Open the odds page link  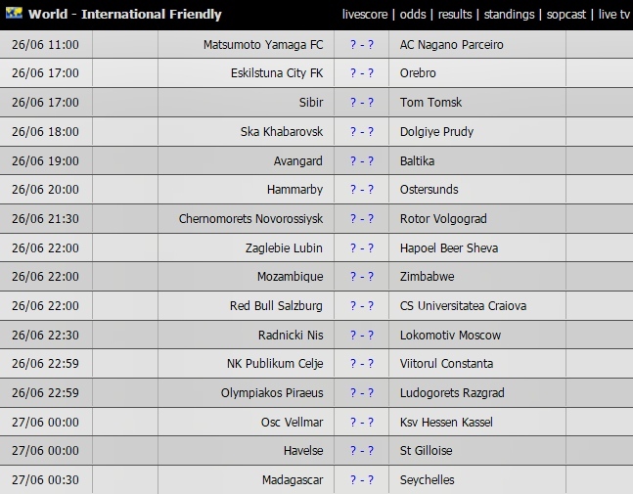[x=413, y=15]
